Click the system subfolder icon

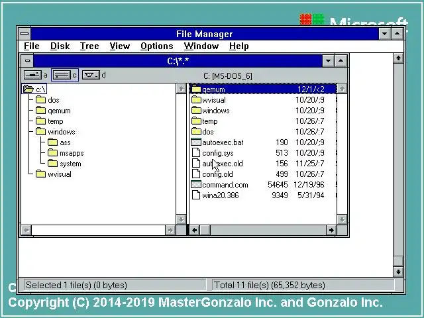pyautogui.click(x=53, y=164)
